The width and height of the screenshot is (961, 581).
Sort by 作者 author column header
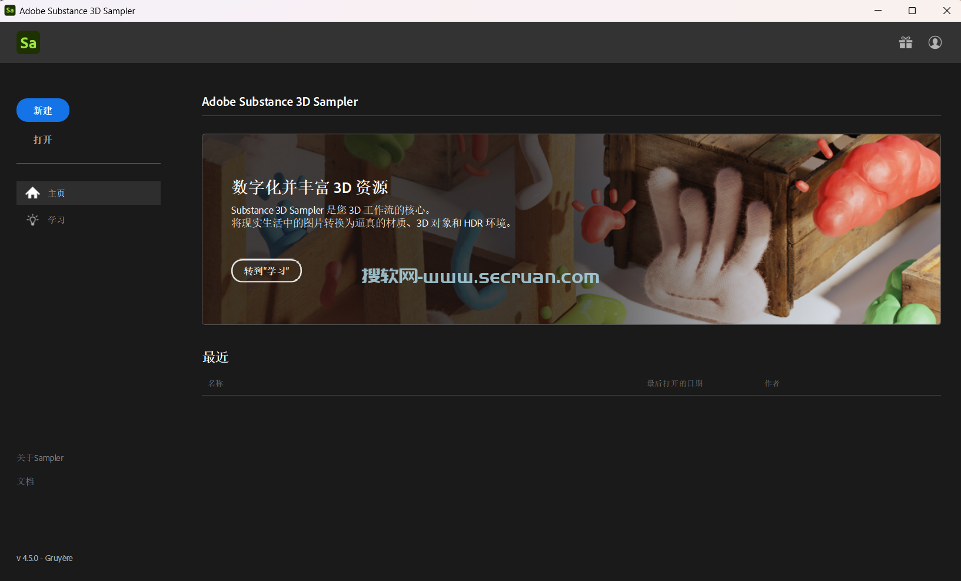(772, 383)
